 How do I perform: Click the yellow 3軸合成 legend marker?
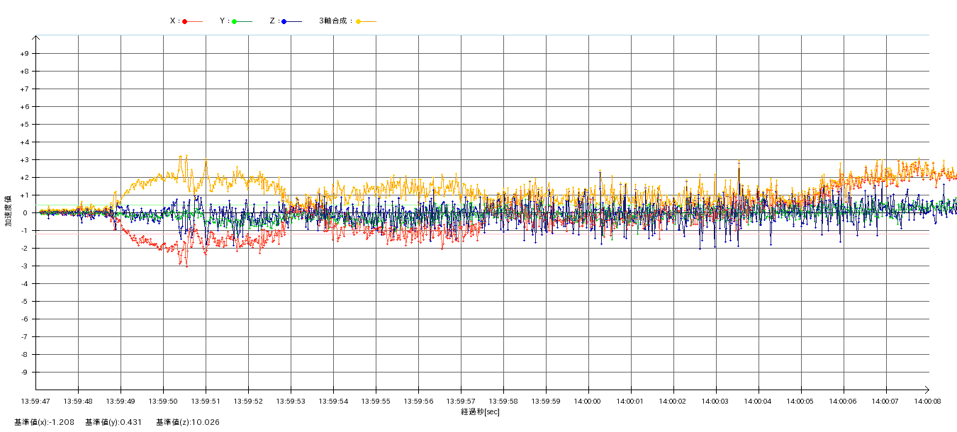click(359, 21)
